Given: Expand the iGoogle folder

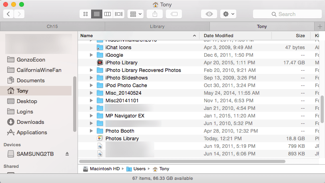Looking at the screenshot, I should [x=91, y=55].
